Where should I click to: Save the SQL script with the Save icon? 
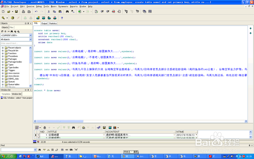click(x=16, y=11)
